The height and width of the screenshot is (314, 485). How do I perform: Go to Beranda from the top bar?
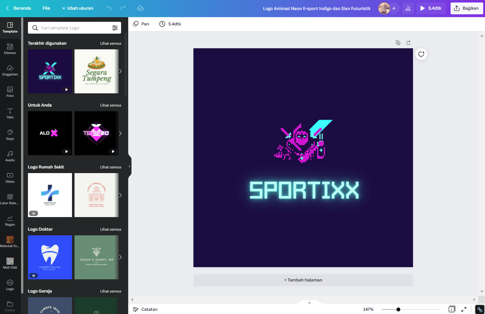(18, 8)
